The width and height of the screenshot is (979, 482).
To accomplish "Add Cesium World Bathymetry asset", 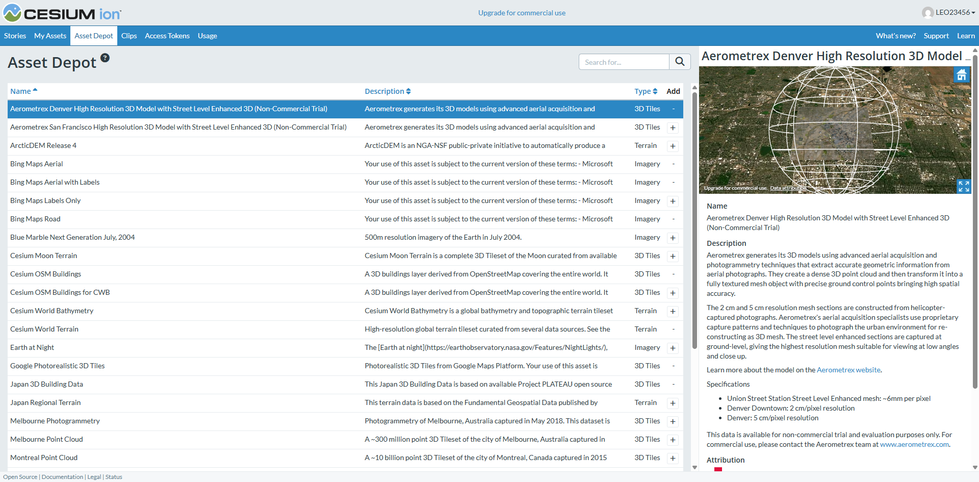I will tap(673, 311).
